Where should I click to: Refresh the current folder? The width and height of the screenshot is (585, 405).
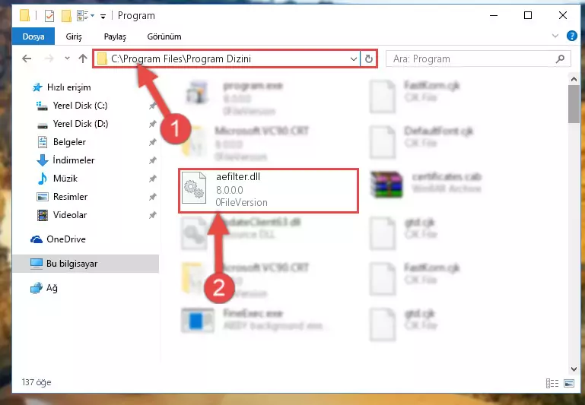pyautogui.click(x=369, y=59)
